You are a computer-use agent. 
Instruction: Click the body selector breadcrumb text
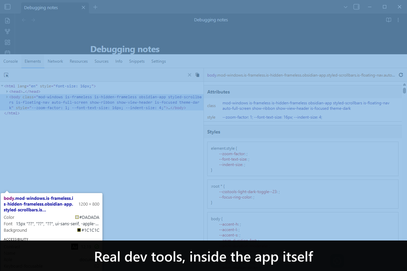pyautogui.click(x=301, y=75)
